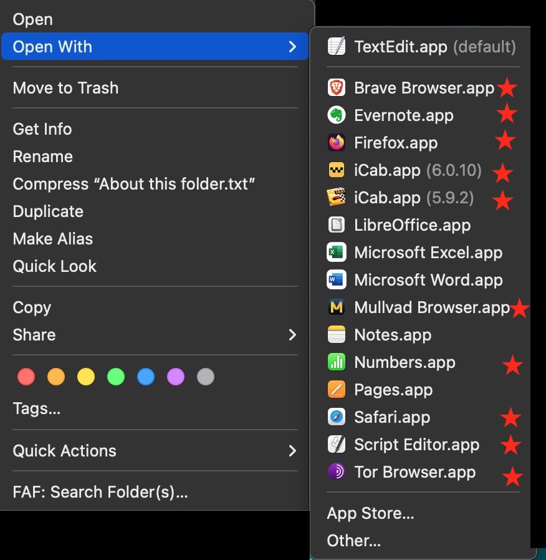This screenshot has width=546, height=560.
Task: Click the Microsoft Excel icon
Action: (336, 253)
